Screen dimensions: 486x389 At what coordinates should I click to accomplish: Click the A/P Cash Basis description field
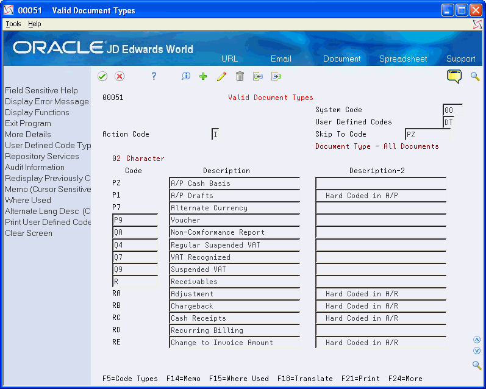[235, 184]
